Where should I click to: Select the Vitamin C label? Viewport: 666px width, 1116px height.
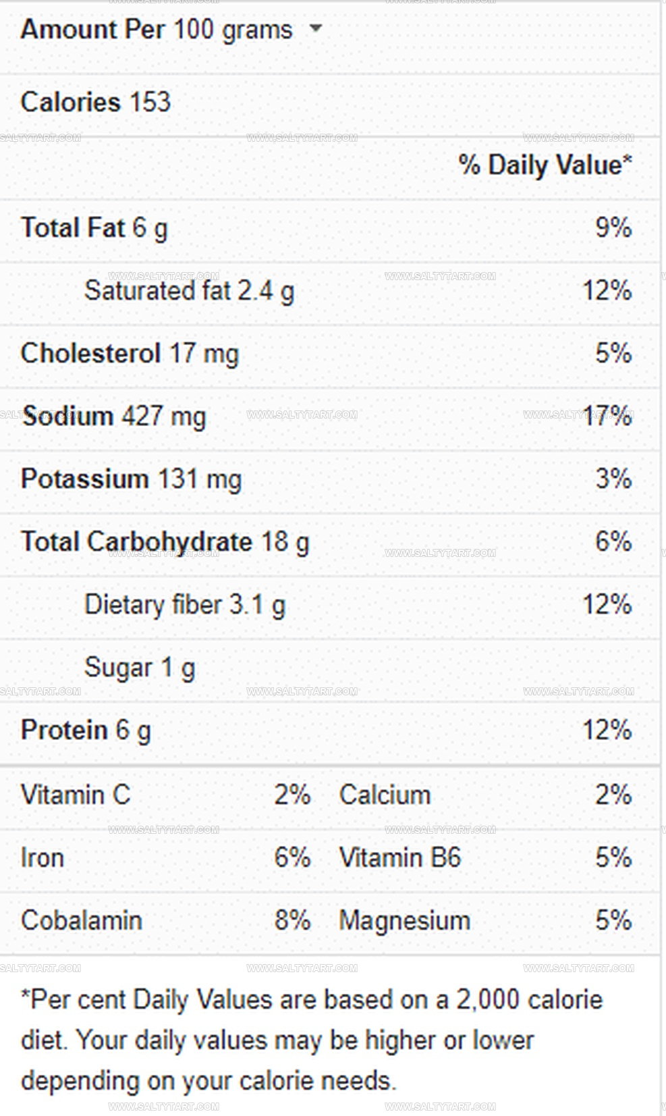pyautogui.click(x=76, y=795)
